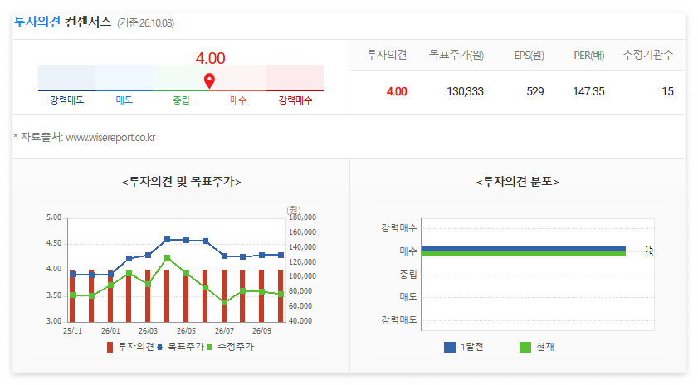Click the green 현재 bar in 매수 row

[x=524, y=254]
